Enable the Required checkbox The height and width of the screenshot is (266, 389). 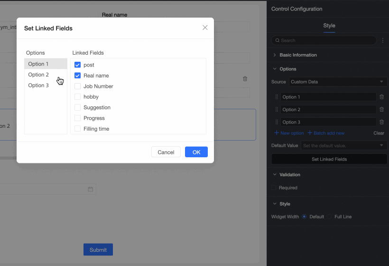[274, 188]
